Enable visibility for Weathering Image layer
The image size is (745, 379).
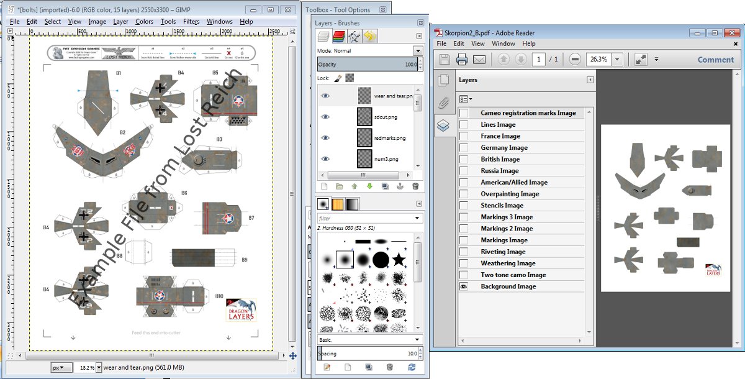click(x=464, y=263)
